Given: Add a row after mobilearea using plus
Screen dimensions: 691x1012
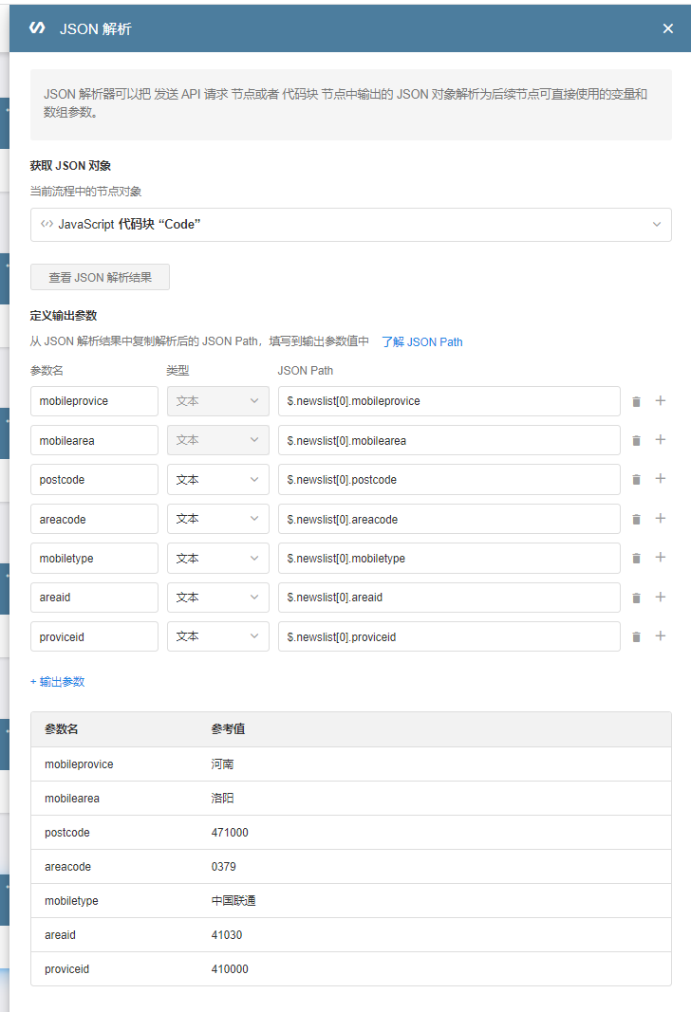Looking at the screenshot, I should point(661,440).
